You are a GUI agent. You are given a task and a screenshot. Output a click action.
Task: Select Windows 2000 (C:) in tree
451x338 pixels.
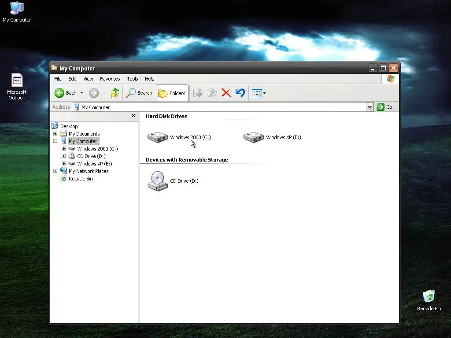(97, 149)
